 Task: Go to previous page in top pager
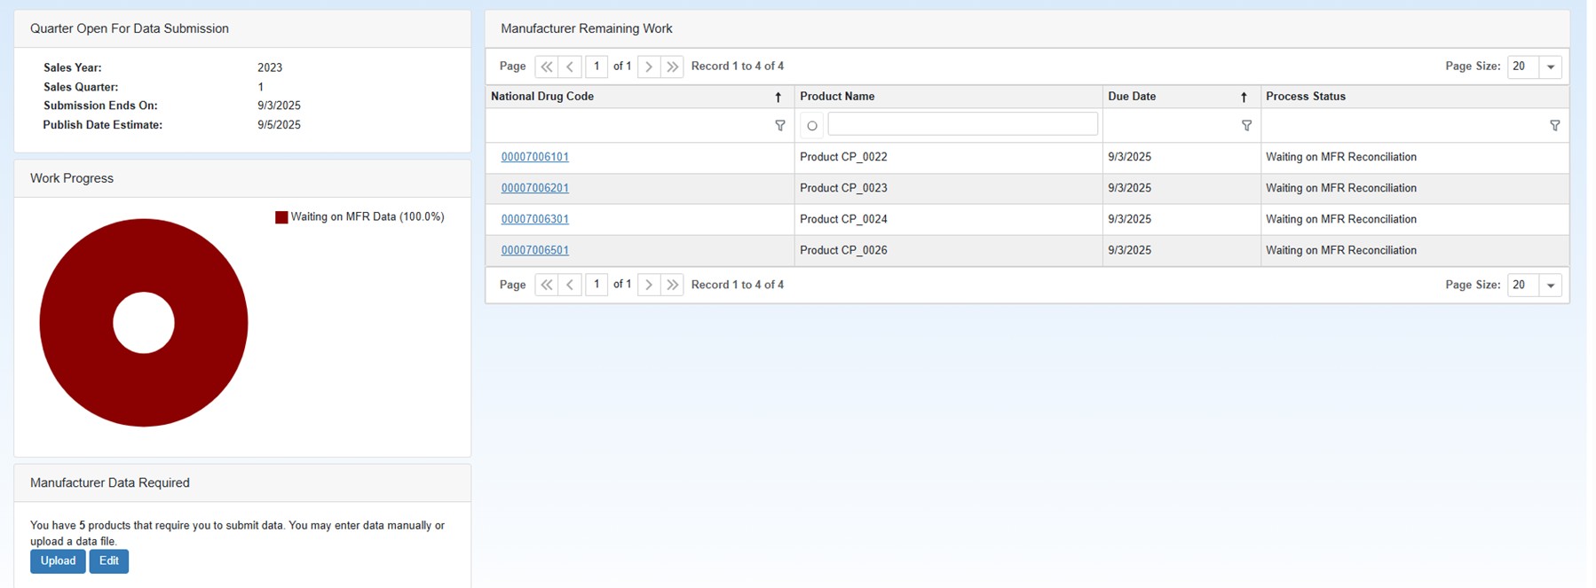tap(571, 67)
